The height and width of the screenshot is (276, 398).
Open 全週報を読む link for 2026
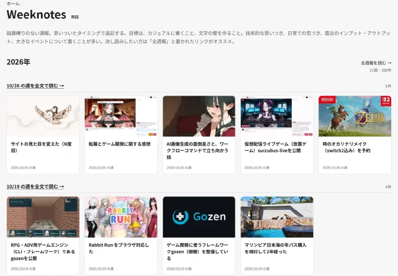click(x=376, y=63)
